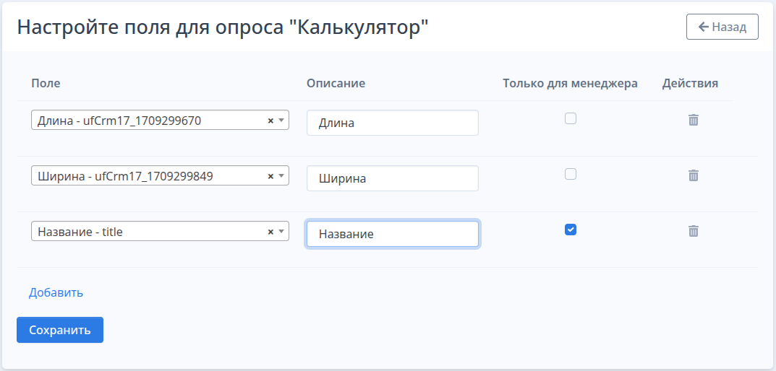Screen dimensions: 776x371
Task: Enable manager-only for Ширина row
Action: (x=571, y=174)
